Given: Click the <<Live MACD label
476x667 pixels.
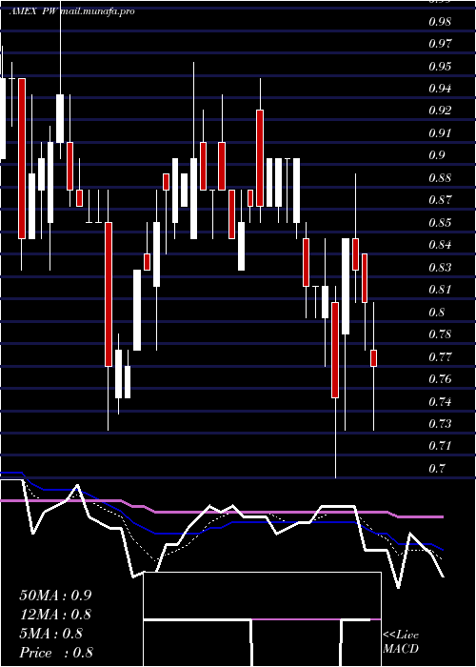Looking at the screenshot, I should pyautogui.click(x=401, y=642).
